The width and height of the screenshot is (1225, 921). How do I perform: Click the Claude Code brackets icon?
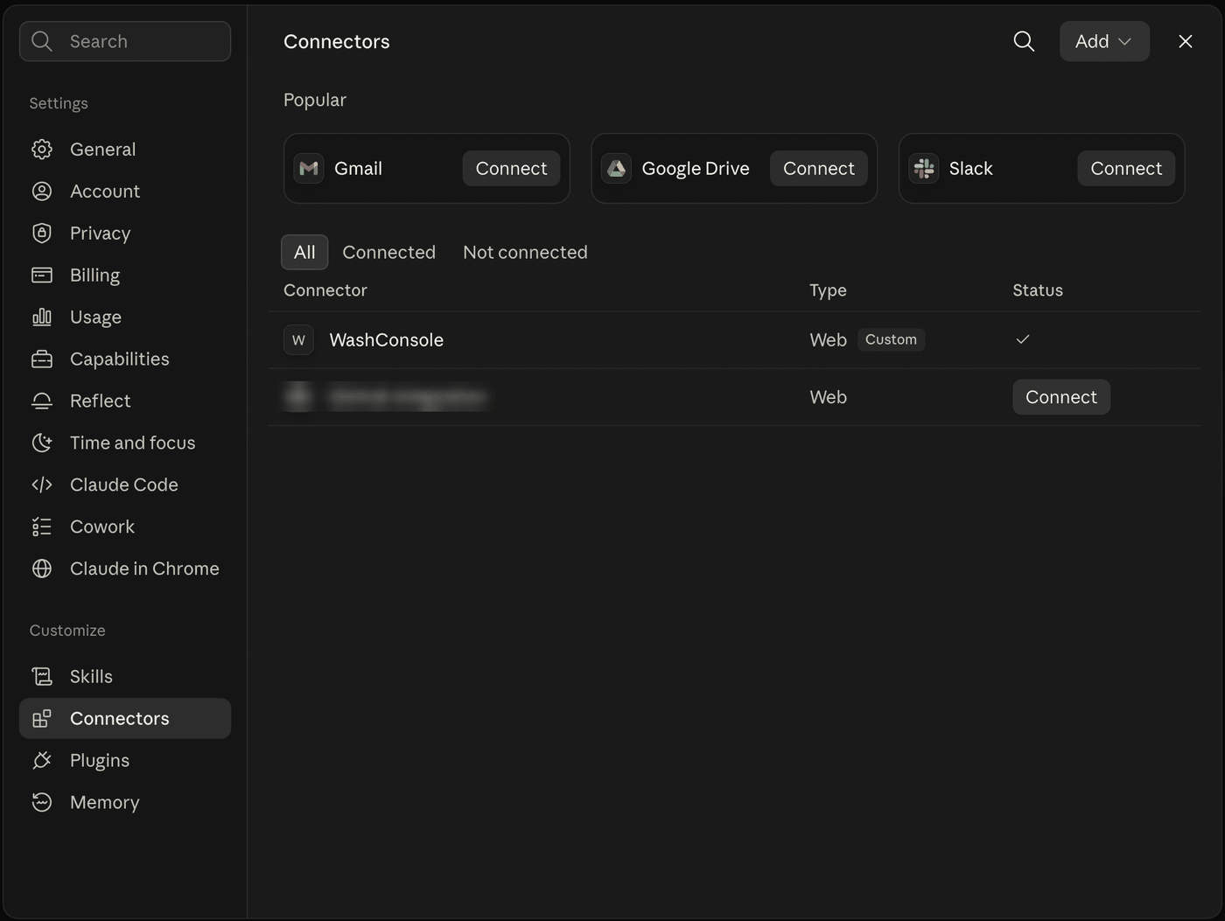[x=42, y=485]
